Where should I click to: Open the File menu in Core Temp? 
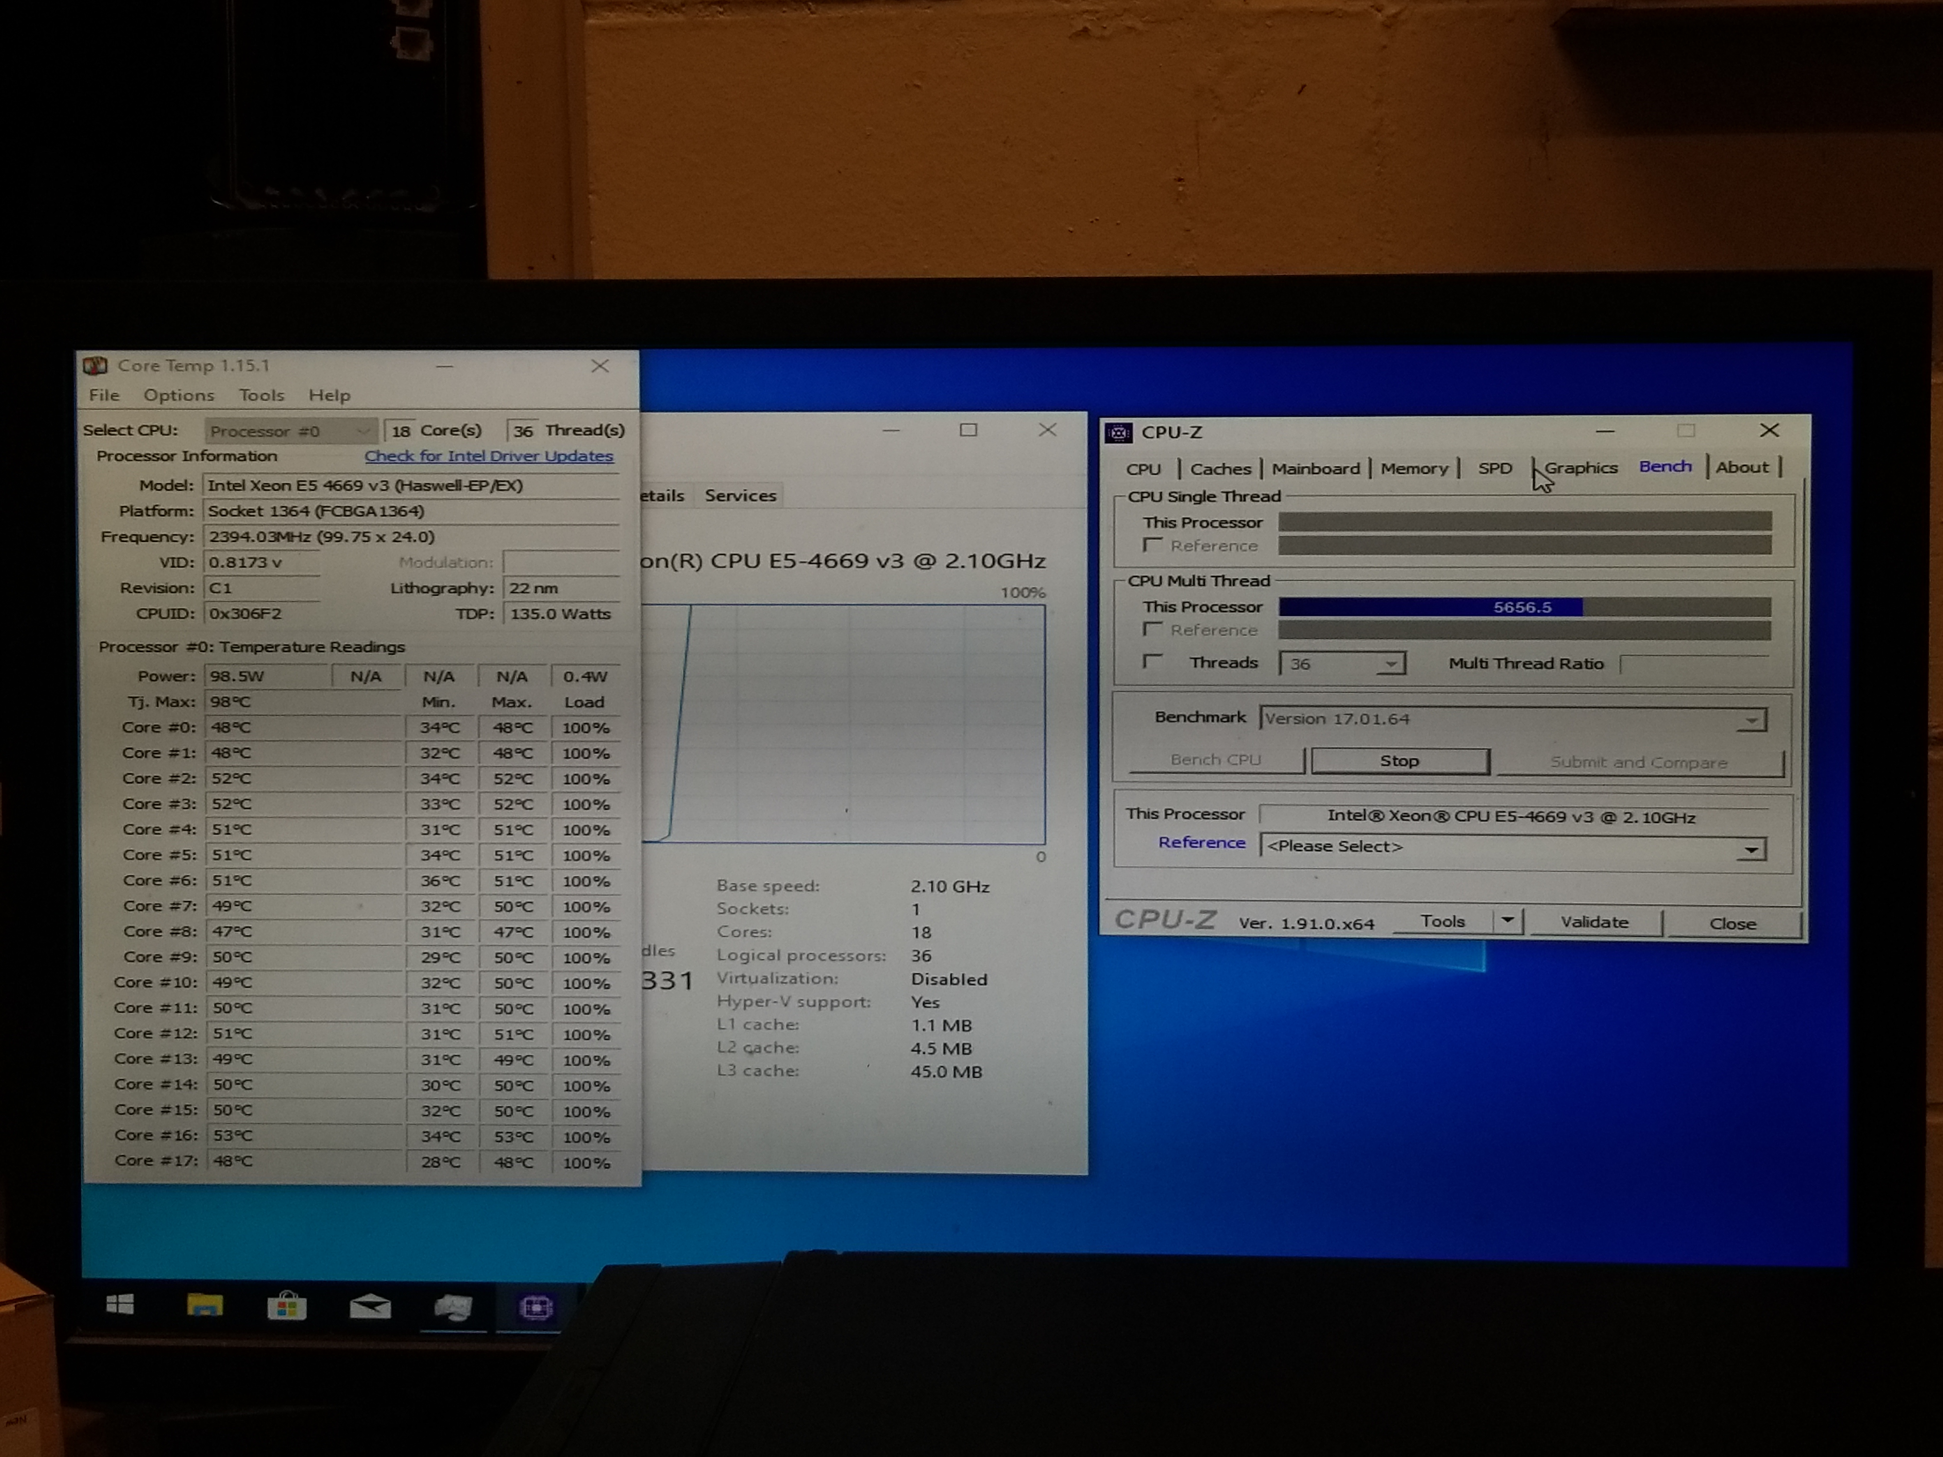tap(104, 395)
